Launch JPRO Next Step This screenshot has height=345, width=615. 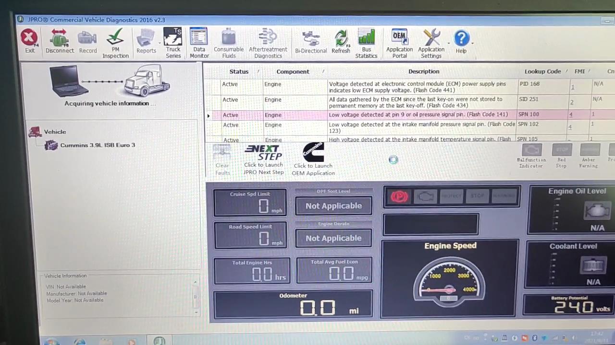tap(263, 160)
